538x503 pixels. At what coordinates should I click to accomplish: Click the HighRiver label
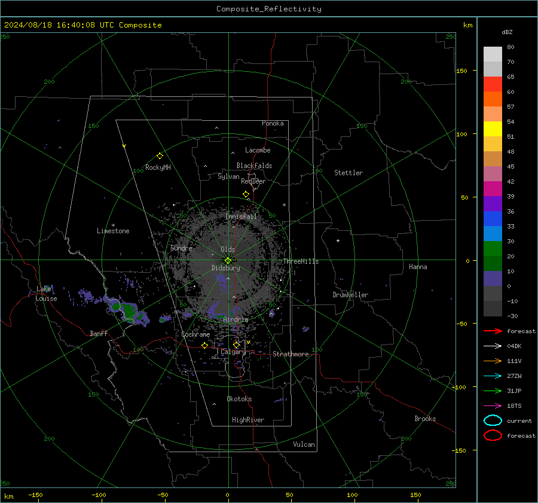click(x=248, y=420)
